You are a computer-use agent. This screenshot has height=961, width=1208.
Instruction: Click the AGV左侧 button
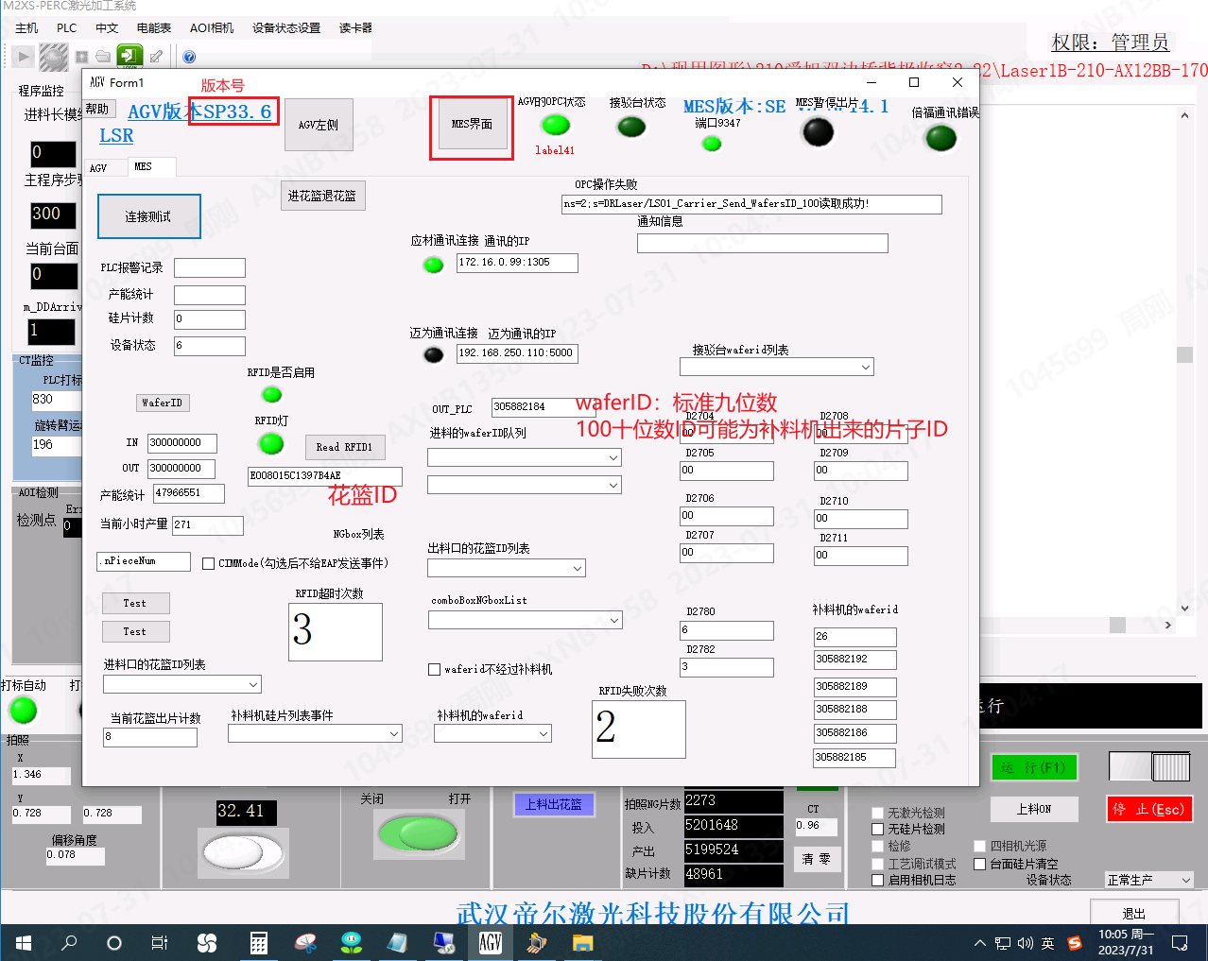click(319, 125)
